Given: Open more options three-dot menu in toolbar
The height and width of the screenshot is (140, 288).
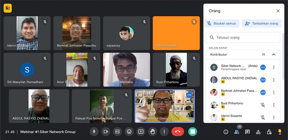Looking at the screenshot, I should (x=164, y=132).
